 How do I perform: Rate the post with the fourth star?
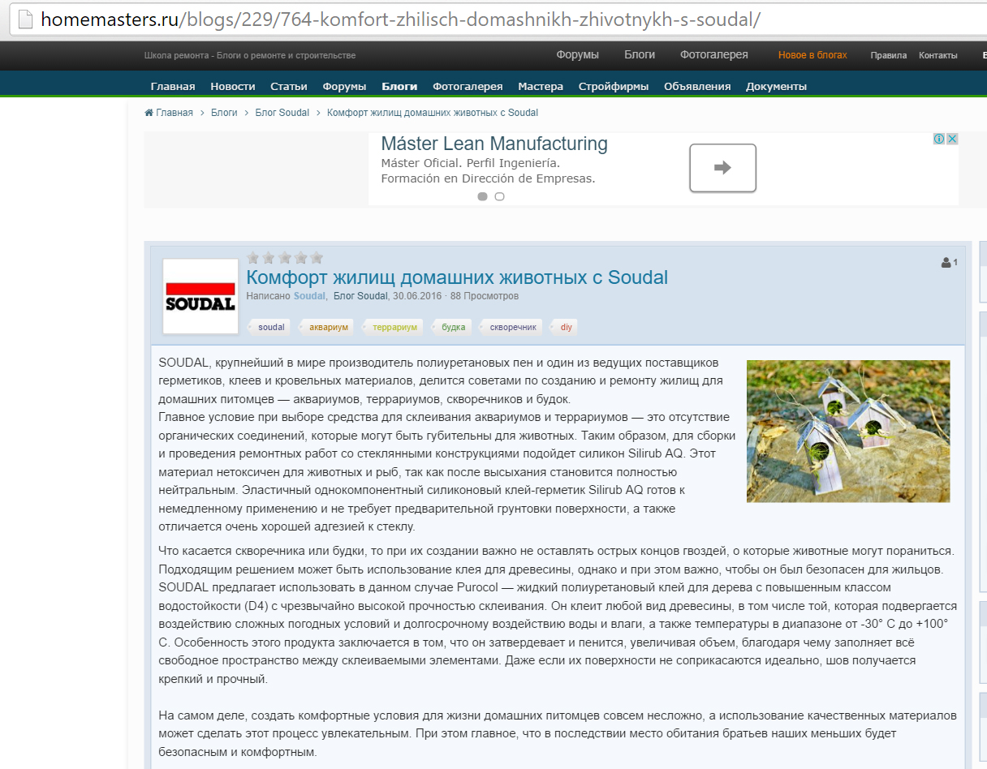pos(300,258)
